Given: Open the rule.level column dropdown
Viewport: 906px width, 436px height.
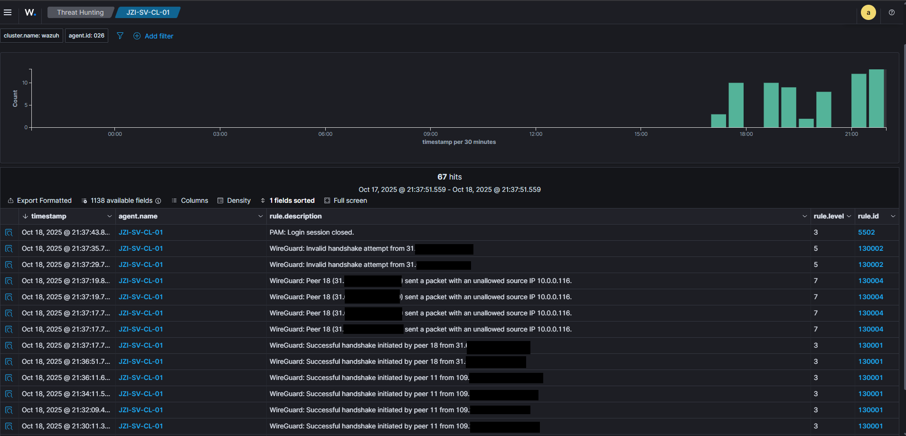Looking at the screenshot, I should click(x=848, y=216).
